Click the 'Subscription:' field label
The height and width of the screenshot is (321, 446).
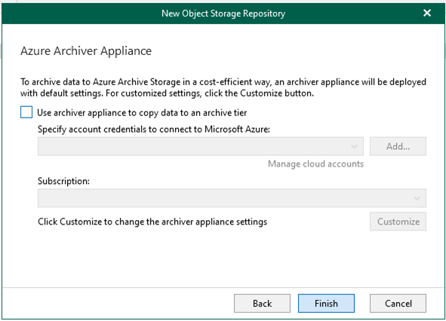coord(63,181)
